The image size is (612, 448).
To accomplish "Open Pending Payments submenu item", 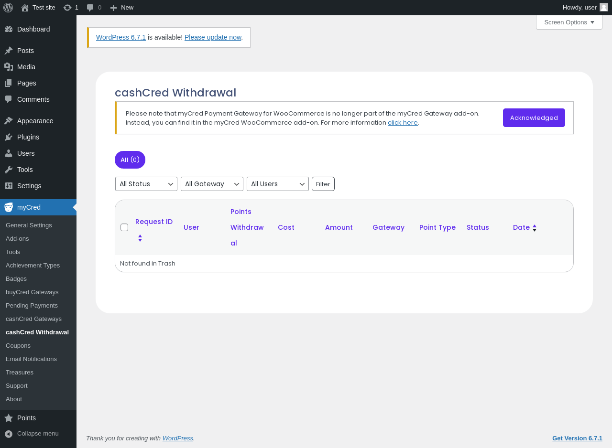I will [x=32, y=306].
